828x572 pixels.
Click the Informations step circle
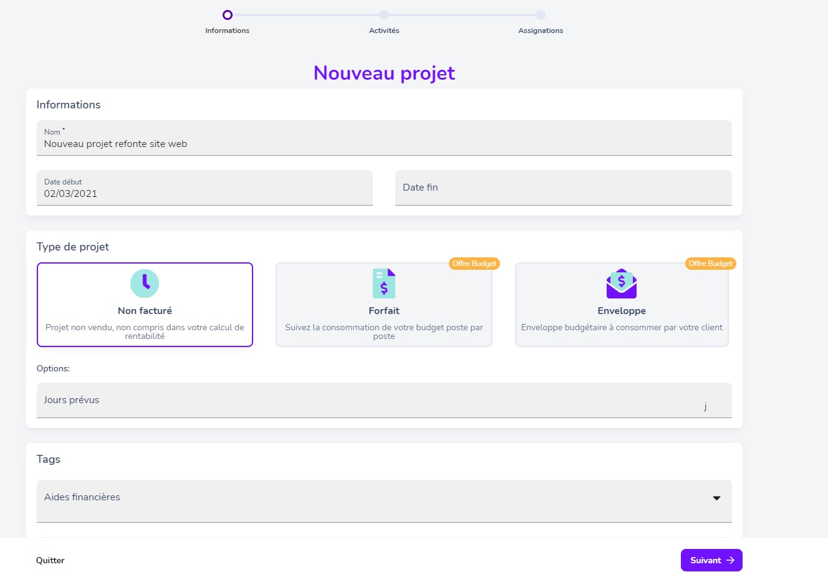click(x=228, y=15)
